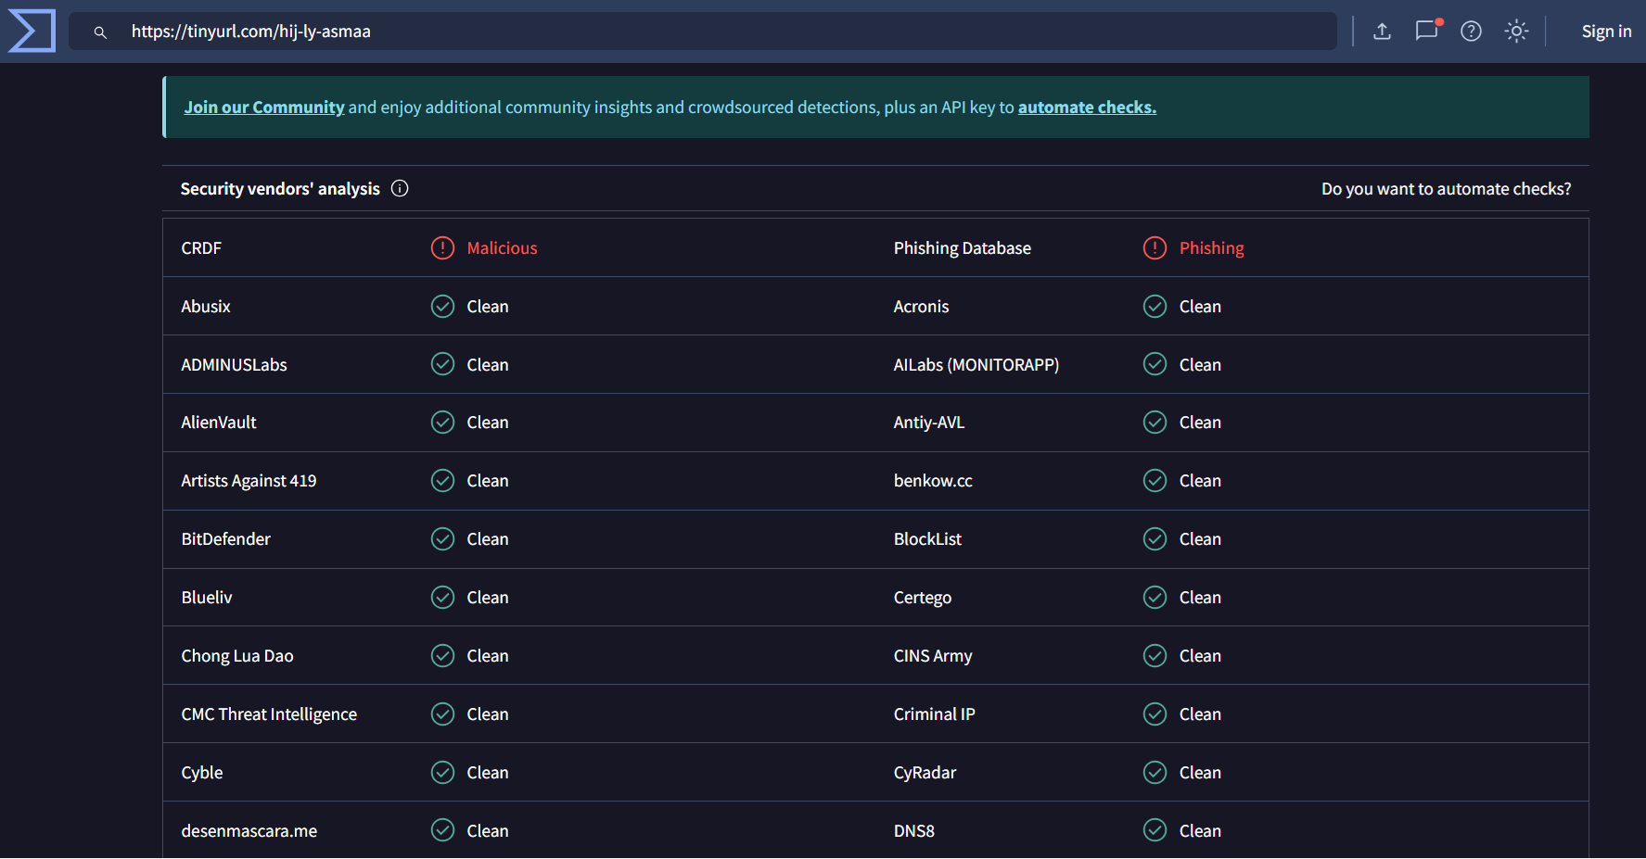The image size is (1646, 859).
Task: Click the Acronis clean checkmark icon
Action: pos(1155,307)
